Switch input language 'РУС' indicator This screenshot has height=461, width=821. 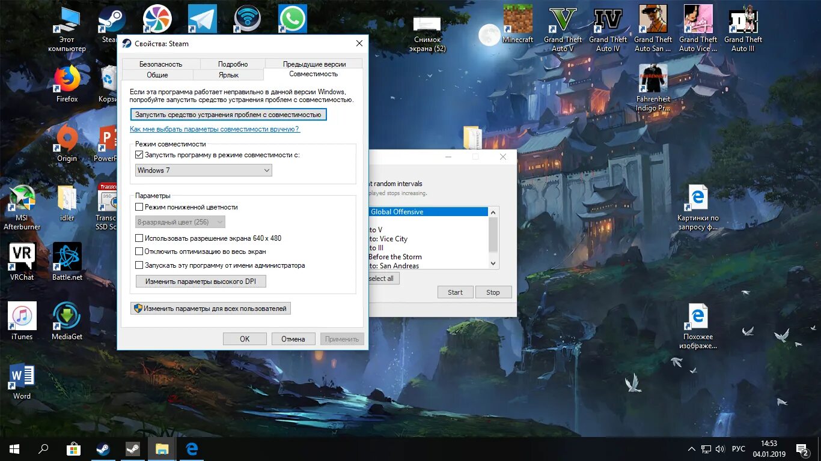tap(739, 449)
